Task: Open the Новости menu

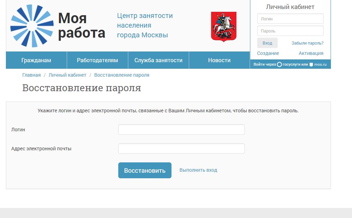Action: click(219, 60)
